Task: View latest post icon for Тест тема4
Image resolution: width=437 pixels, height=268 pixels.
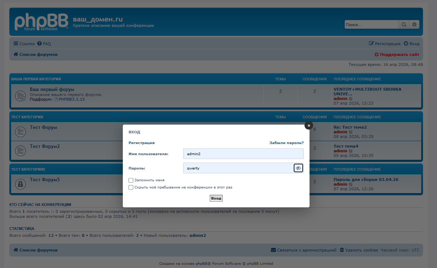Action: (351, 151)
